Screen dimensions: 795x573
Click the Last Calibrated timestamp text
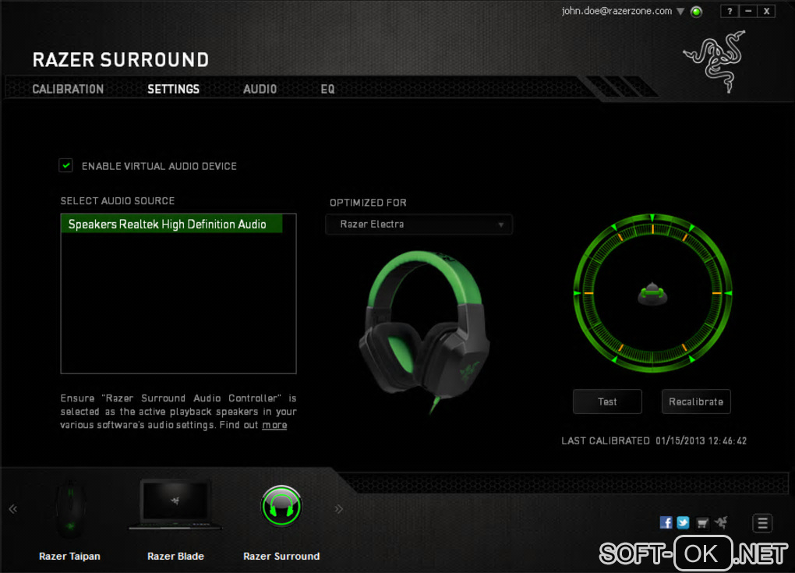pyautogui.click(x=654, y=440)
